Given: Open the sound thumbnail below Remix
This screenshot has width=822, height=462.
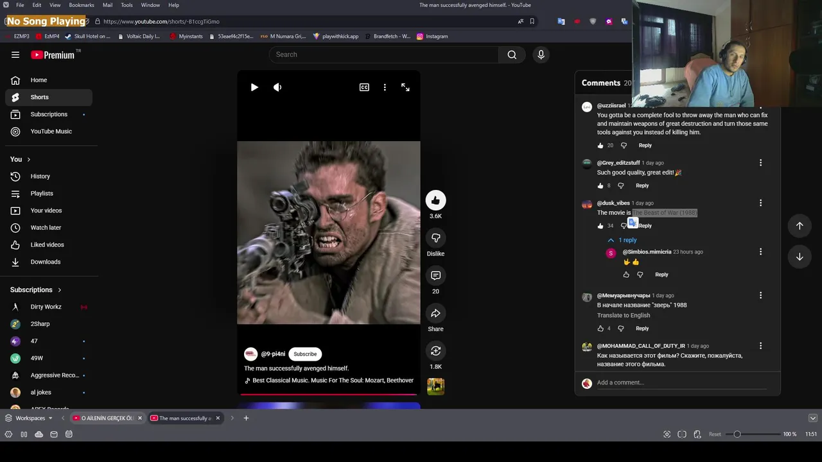Looking at the screenshot, I should pyautogui.click(x=435, y=386).
